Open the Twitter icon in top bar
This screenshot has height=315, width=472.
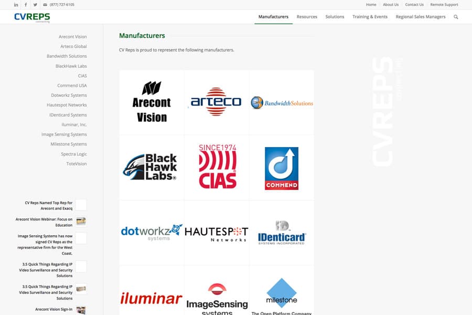(x=35, y=5)
